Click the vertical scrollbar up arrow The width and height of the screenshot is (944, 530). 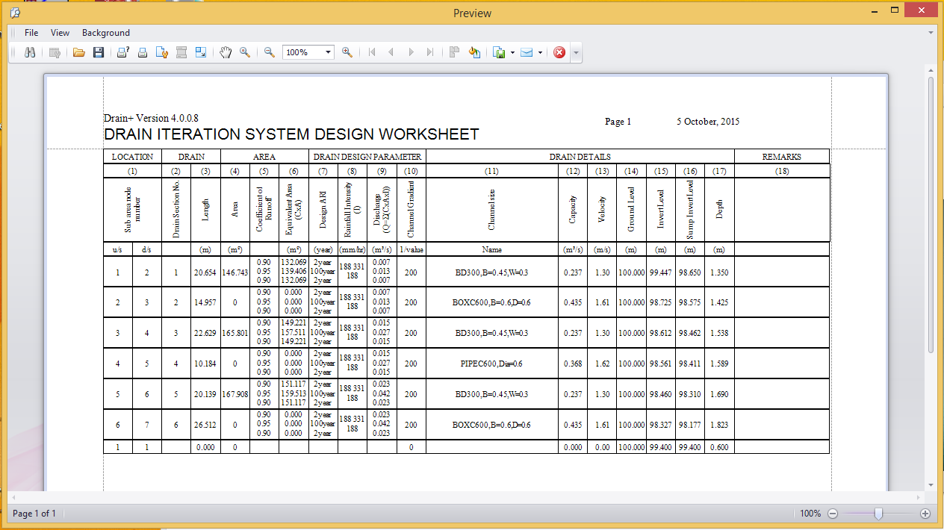click(931, 69)
